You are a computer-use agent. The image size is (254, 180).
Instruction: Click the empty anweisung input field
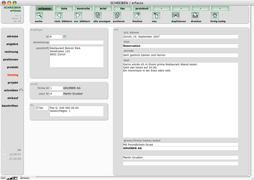(76, 42)
